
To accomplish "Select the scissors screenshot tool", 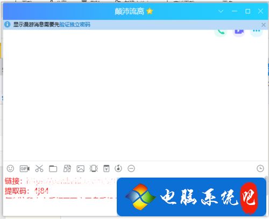I will point(39,168).
